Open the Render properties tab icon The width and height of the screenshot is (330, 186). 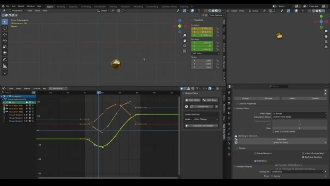229,98
